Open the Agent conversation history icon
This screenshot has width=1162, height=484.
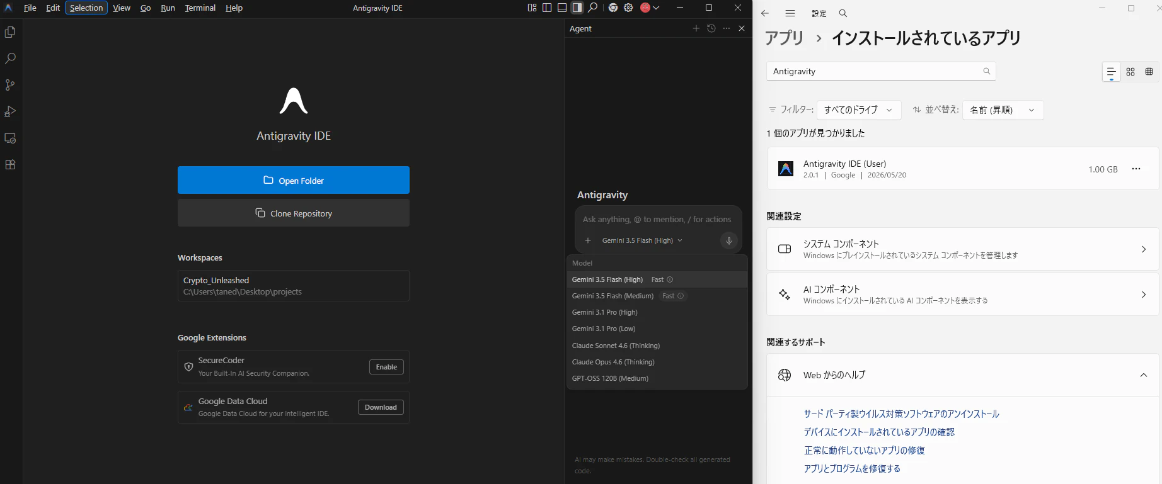711,28
